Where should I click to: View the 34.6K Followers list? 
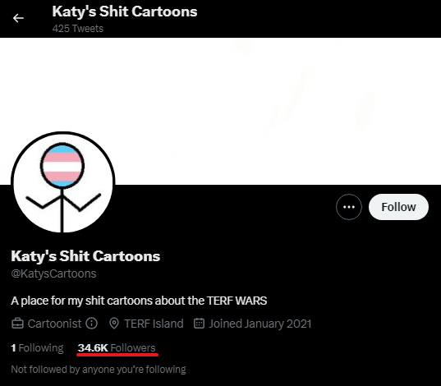(117, 348)
